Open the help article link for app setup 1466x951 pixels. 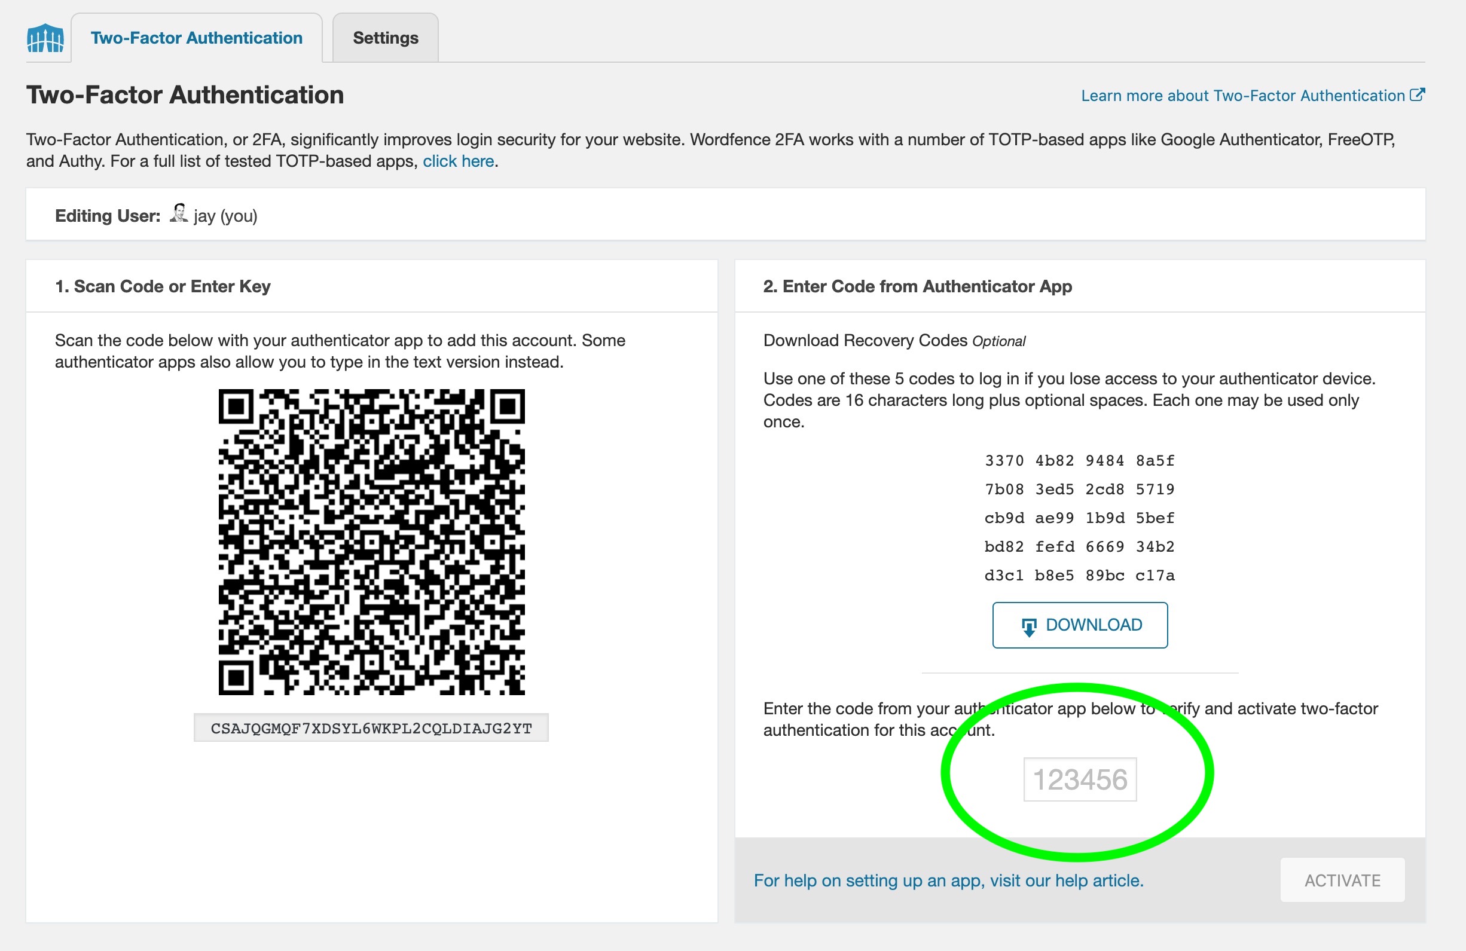tap(948, 880)
